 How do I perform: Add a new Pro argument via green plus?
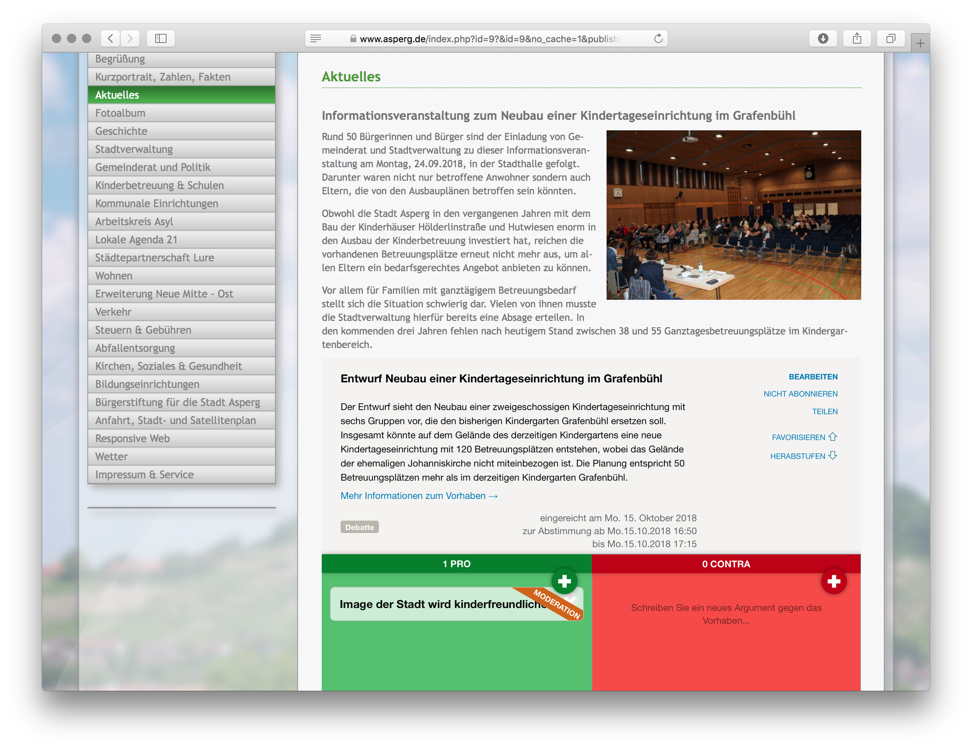coord(564,581)
